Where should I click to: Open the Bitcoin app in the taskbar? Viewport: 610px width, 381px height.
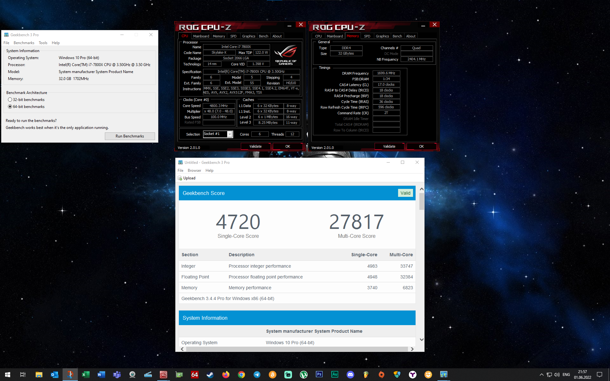tap(272, 375)
